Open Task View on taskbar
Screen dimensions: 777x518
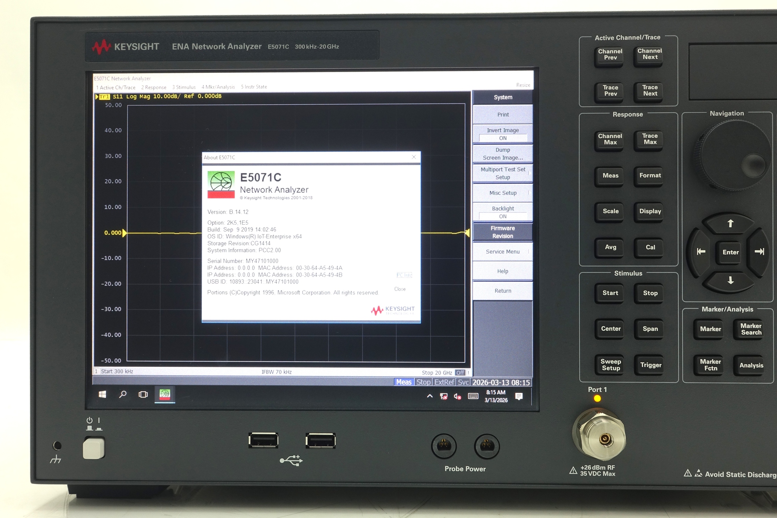(143, 395)
